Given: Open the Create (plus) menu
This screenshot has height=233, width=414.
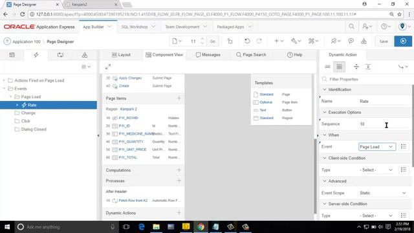Looking at the screenshot, I should 279,41.
